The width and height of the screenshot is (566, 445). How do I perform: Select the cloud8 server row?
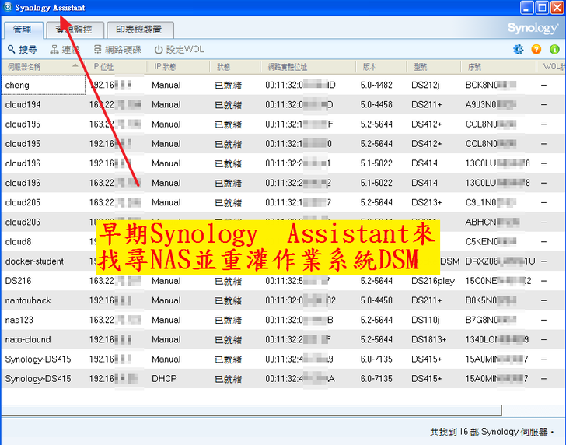pos(283,241)
